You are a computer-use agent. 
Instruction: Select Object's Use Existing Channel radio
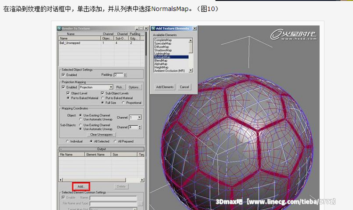(x=80, y=115)
